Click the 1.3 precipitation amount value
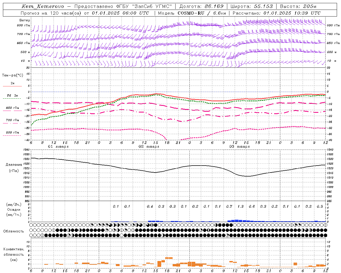This screenshot has height=273, width=341. [x=240, y=206]
